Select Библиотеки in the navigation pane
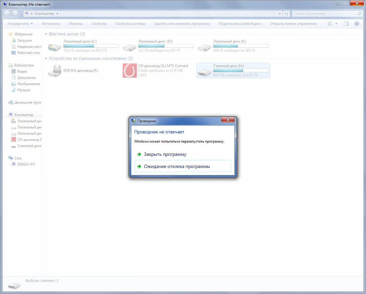The height and width of the screenshot is (294, 366). 24,65
